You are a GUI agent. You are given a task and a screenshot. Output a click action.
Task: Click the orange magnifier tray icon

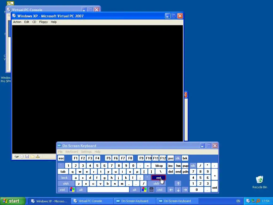(x=258, y=201)
